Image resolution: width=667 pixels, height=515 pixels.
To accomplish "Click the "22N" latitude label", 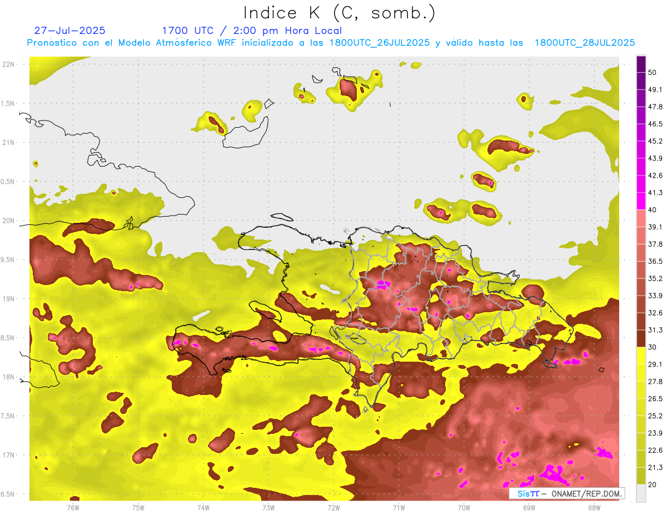I will [x=9, y=64].
